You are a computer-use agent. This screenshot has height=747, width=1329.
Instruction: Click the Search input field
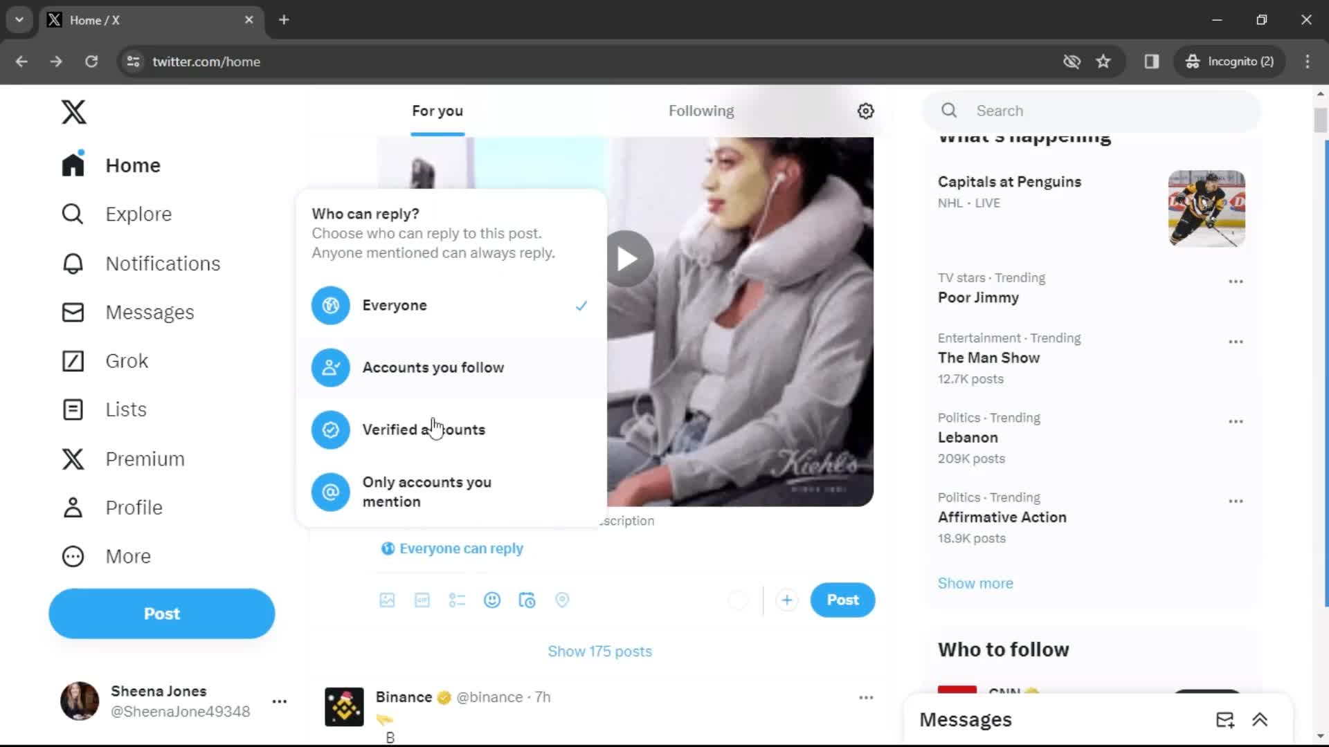pos(1091,111)
